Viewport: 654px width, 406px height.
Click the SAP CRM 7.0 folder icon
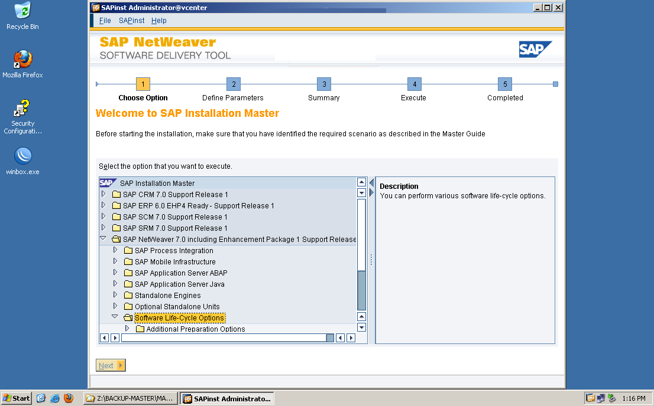click(x=116, y=195)
